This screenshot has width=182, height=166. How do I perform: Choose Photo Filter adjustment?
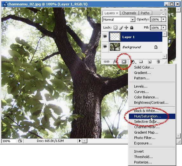coord(152,138)
